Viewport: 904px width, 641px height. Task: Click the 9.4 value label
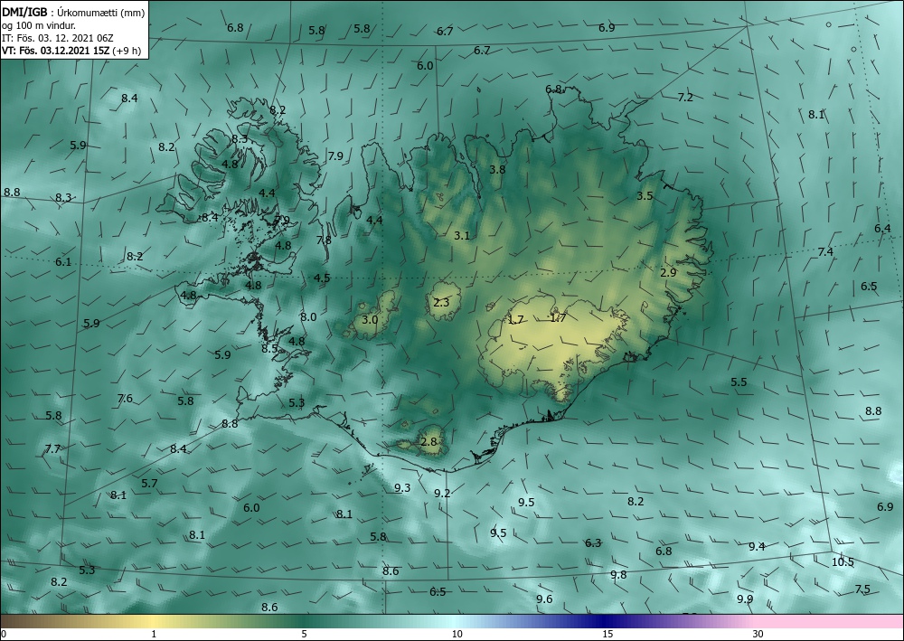pos(757,546)
